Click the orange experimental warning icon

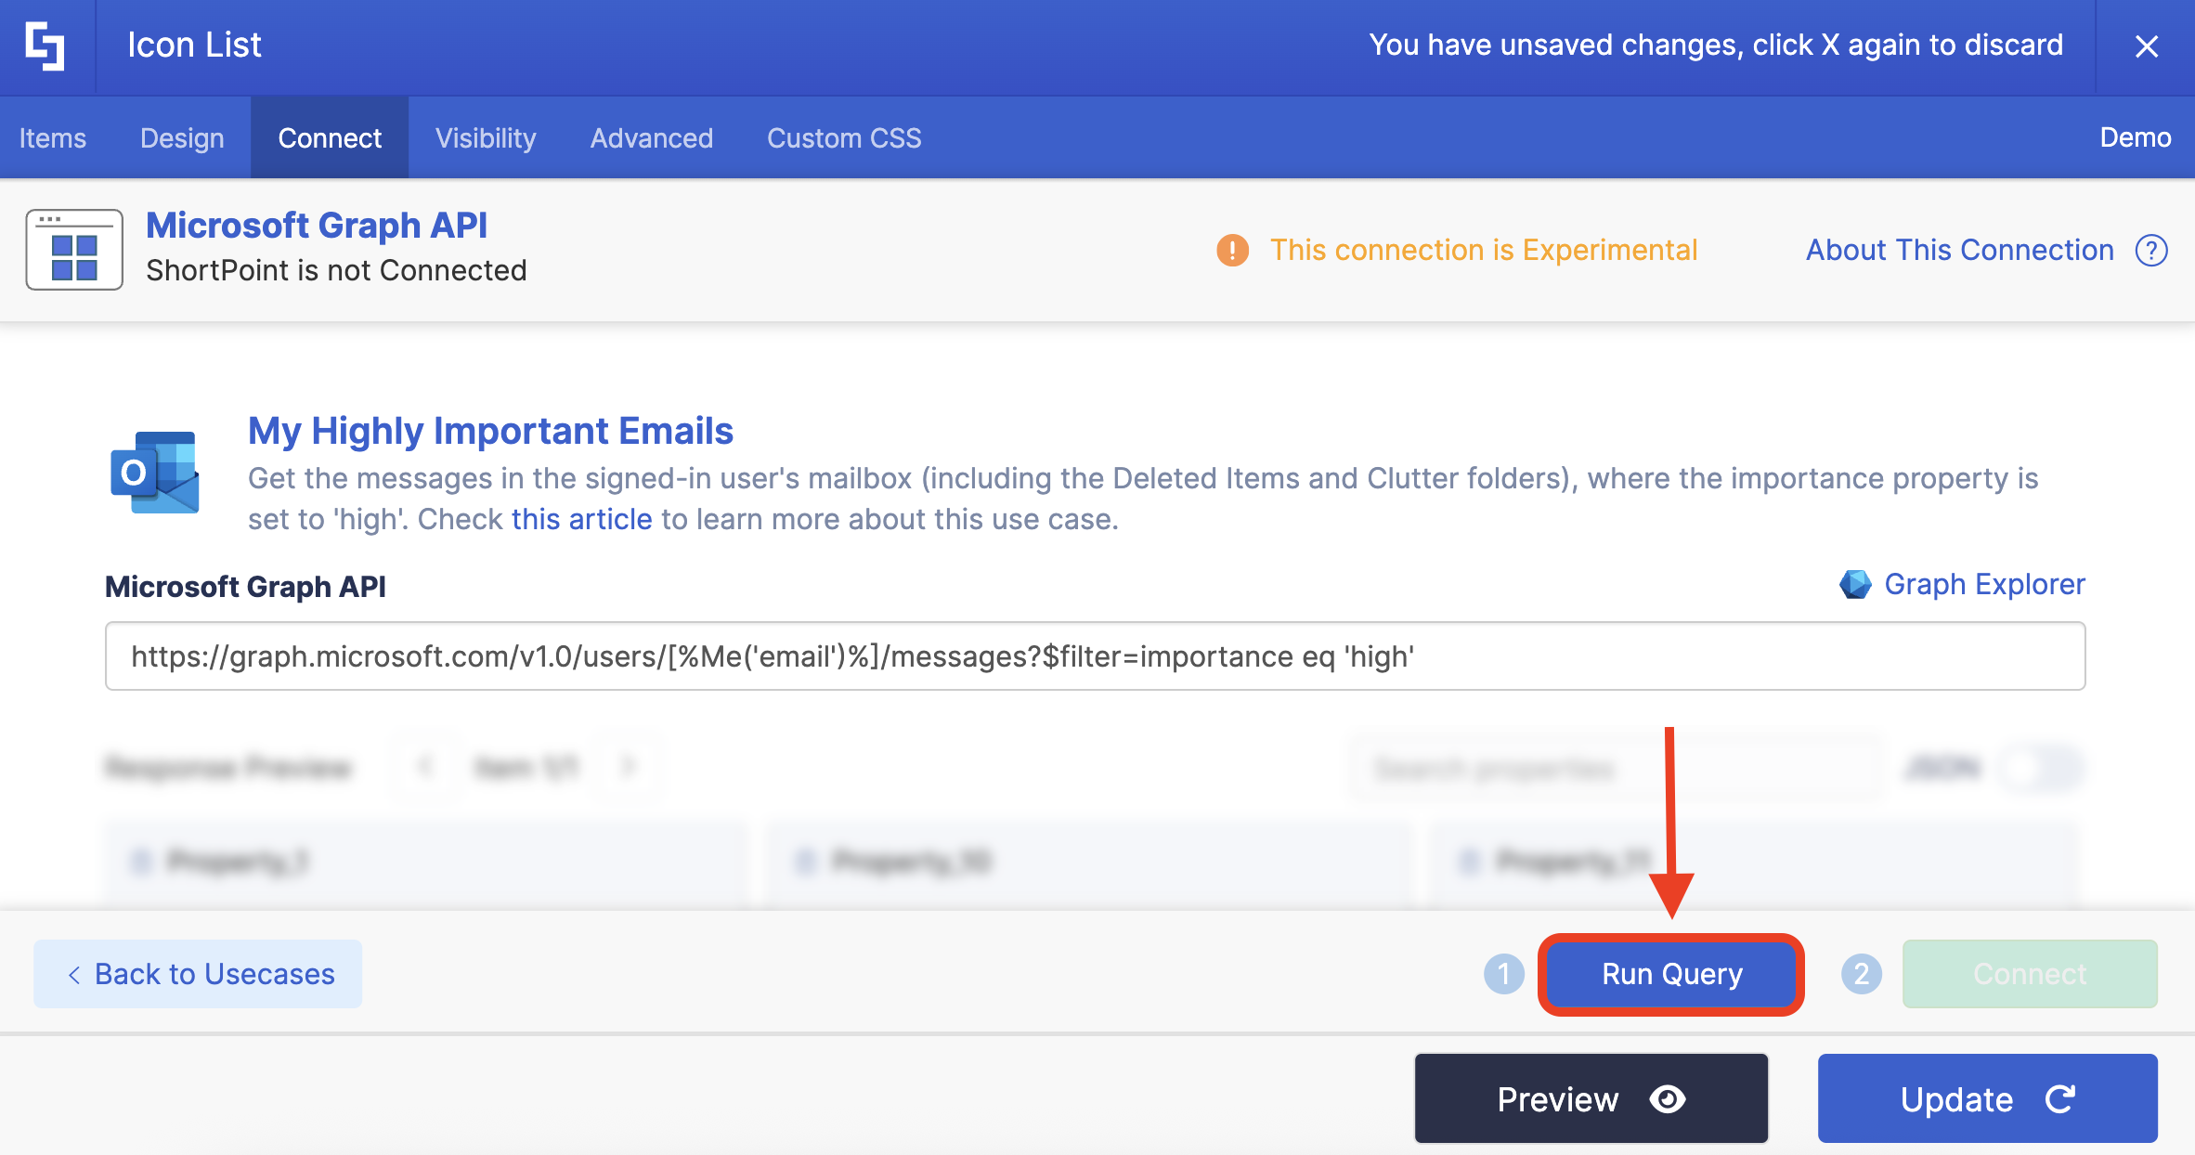pos(1232,250)
